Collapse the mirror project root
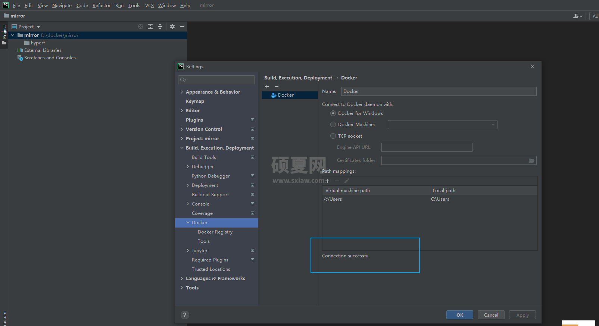599x326 pixels. (x=13, y=35)
